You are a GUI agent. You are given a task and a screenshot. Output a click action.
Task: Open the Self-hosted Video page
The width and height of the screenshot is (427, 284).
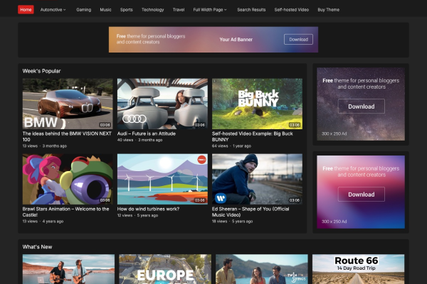291,9
